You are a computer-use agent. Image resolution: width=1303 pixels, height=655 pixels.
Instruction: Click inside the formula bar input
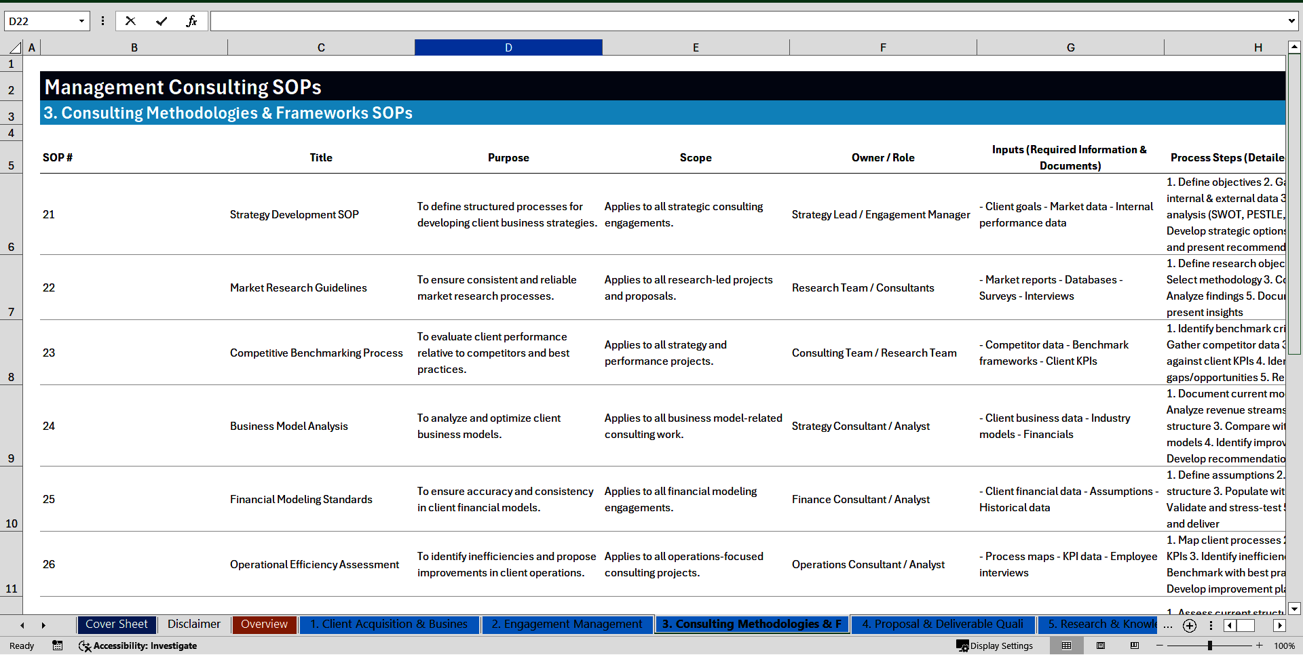point(747,21)
